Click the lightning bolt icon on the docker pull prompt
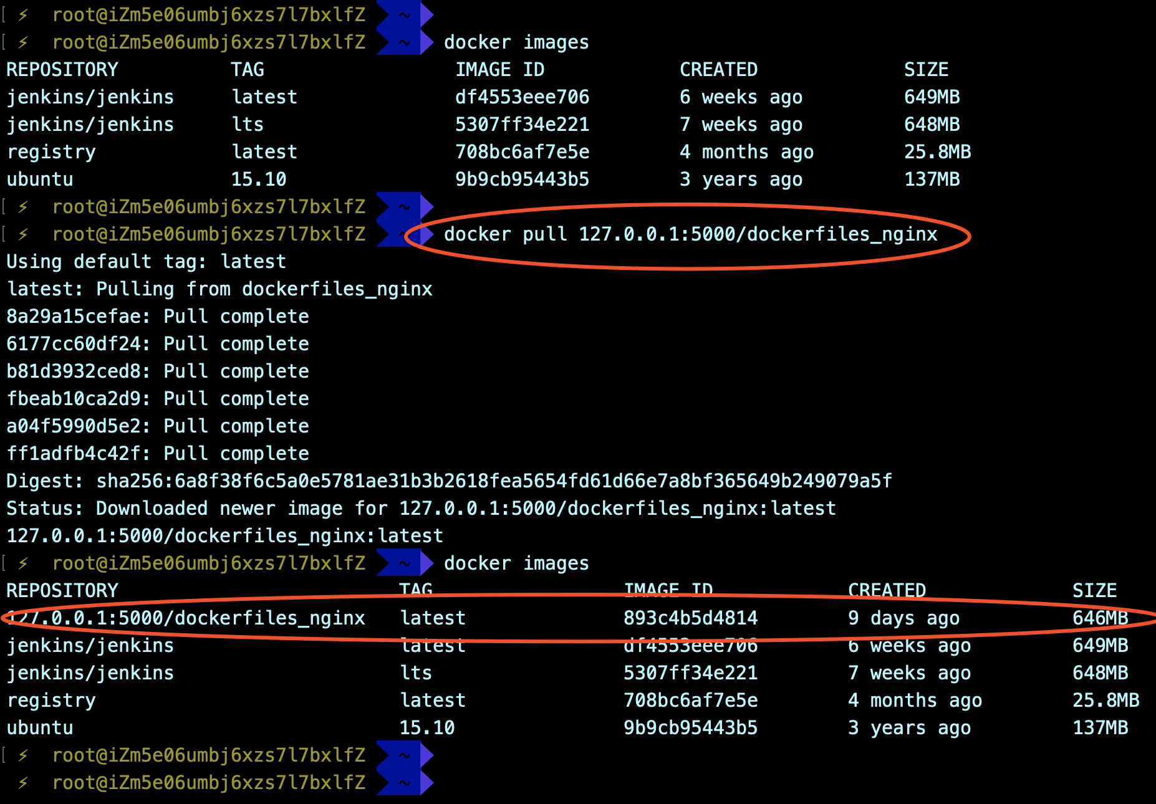Screen dimensions: 1156x804 coord(23,234)
